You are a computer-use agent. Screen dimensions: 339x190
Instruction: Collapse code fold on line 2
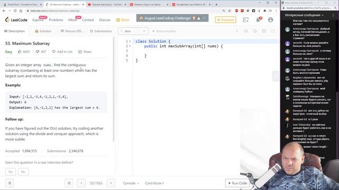pyautogui.click(x=130, y=46)
